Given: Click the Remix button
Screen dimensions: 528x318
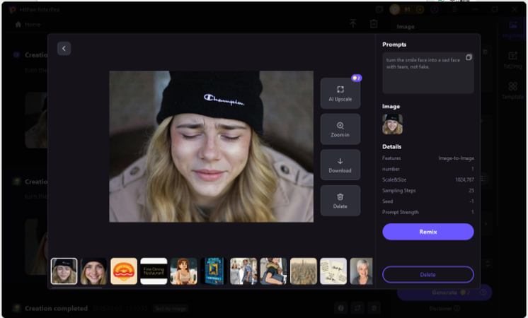Looking at the screenshot, I should (x=427, y=232).
